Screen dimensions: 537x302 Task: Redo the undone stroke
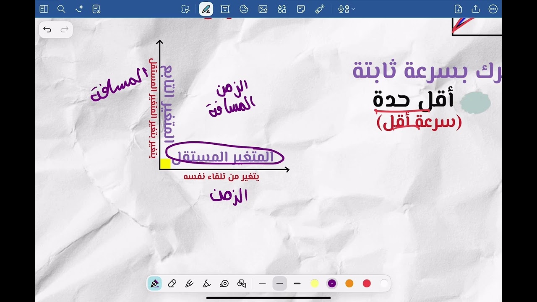click(65, 30)
